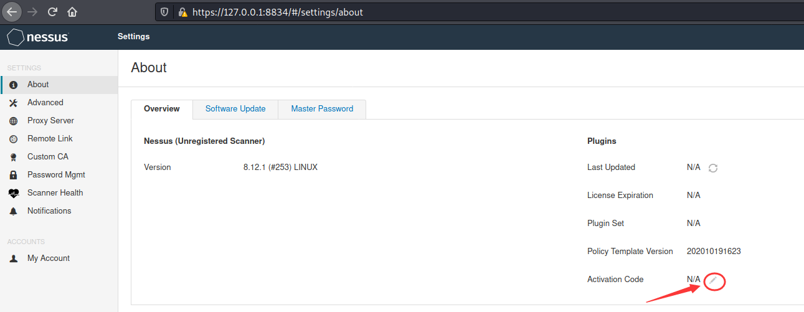Image resolution: width=804 pixels, height=312 pixels.
Task: Click the Remote Link icon
Action: point(14,139)
